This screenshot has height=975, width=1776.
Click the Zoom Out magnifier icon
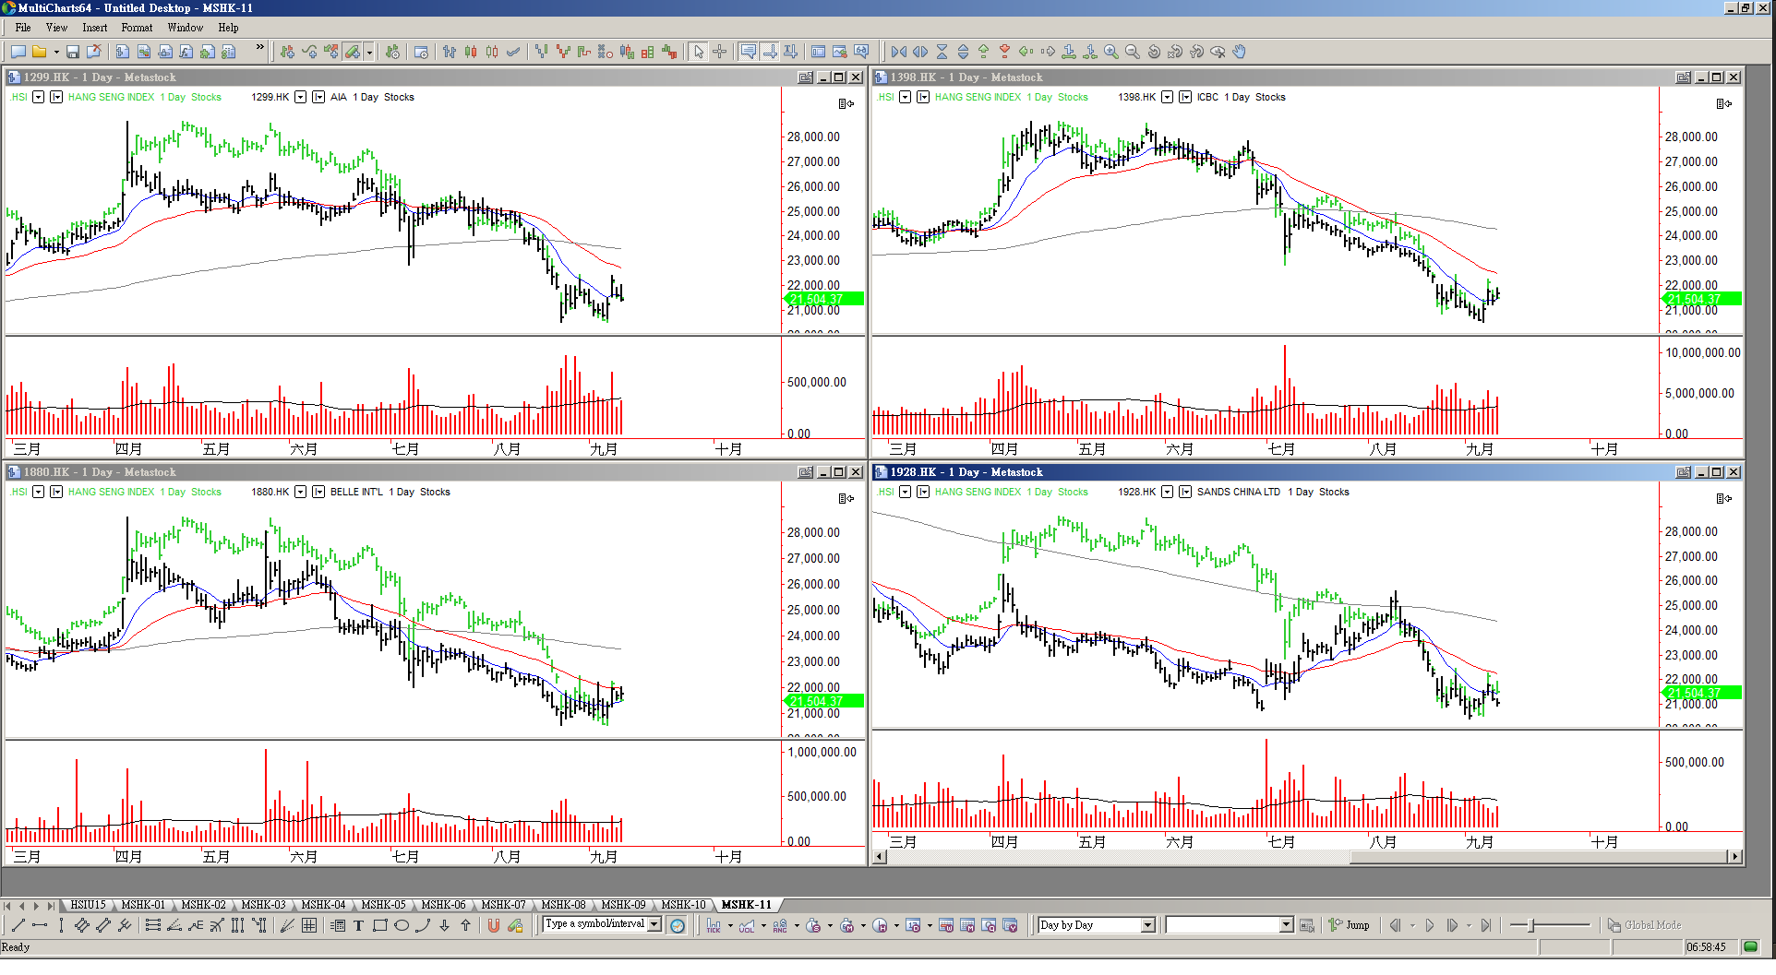(1133, 52)
